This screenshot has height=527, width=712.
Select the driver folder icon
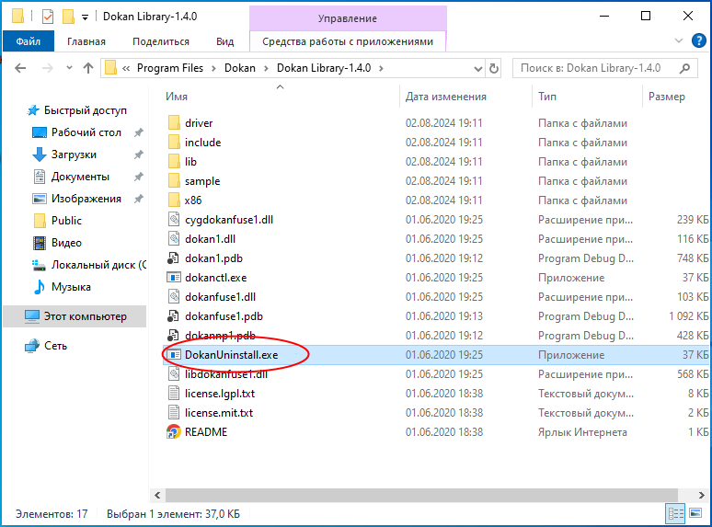point(174,123)
